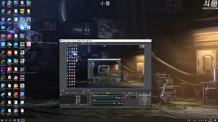Start the virtual camera button
The height and width of the screenshot is (122, 218).
click(145, 99)
